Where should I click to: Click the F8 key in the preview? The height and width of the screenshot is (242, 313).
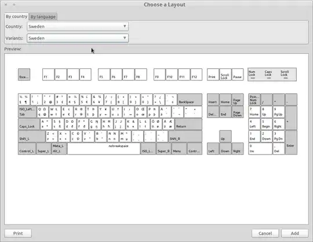pos(141,75)
